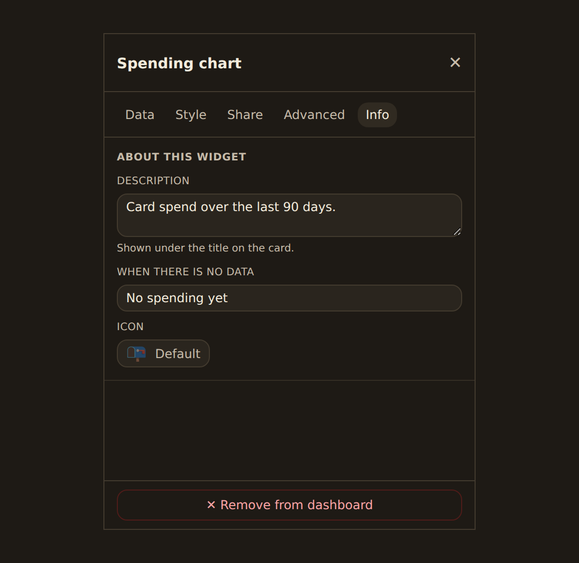
Task: Click the When there is no data label
Action: [x=186, y=272]
